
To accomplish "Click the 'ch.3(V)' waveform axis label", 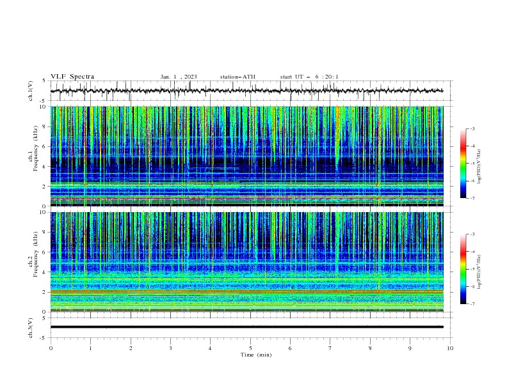I will (31, 328).
